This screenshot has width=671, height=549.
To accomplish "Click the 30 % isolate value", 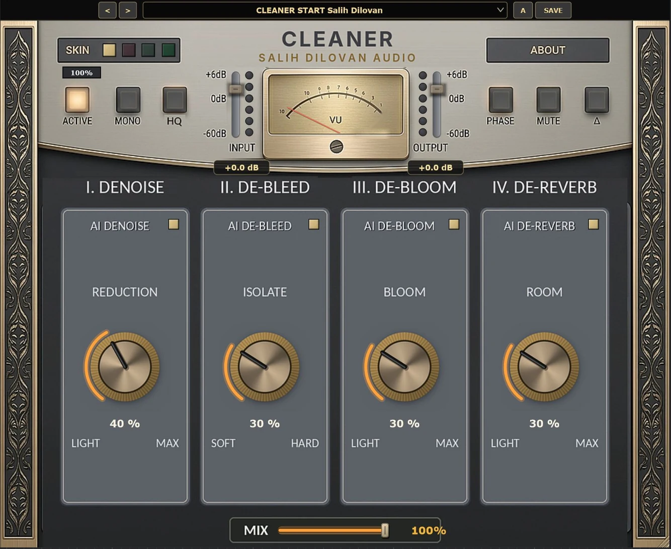I will click(265, 424).
